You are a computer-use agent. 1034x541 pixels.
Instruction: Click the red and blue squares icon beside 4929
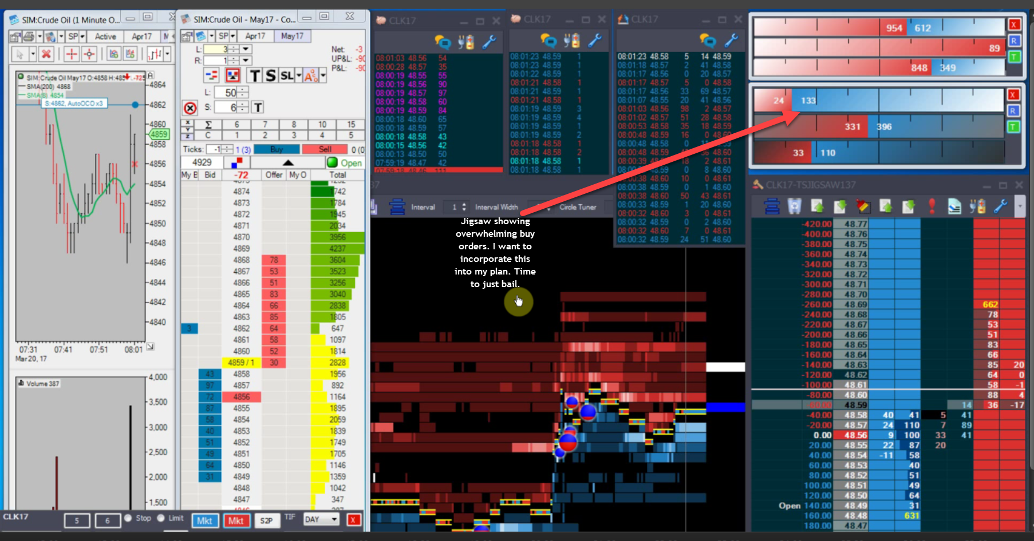point(236,162)
